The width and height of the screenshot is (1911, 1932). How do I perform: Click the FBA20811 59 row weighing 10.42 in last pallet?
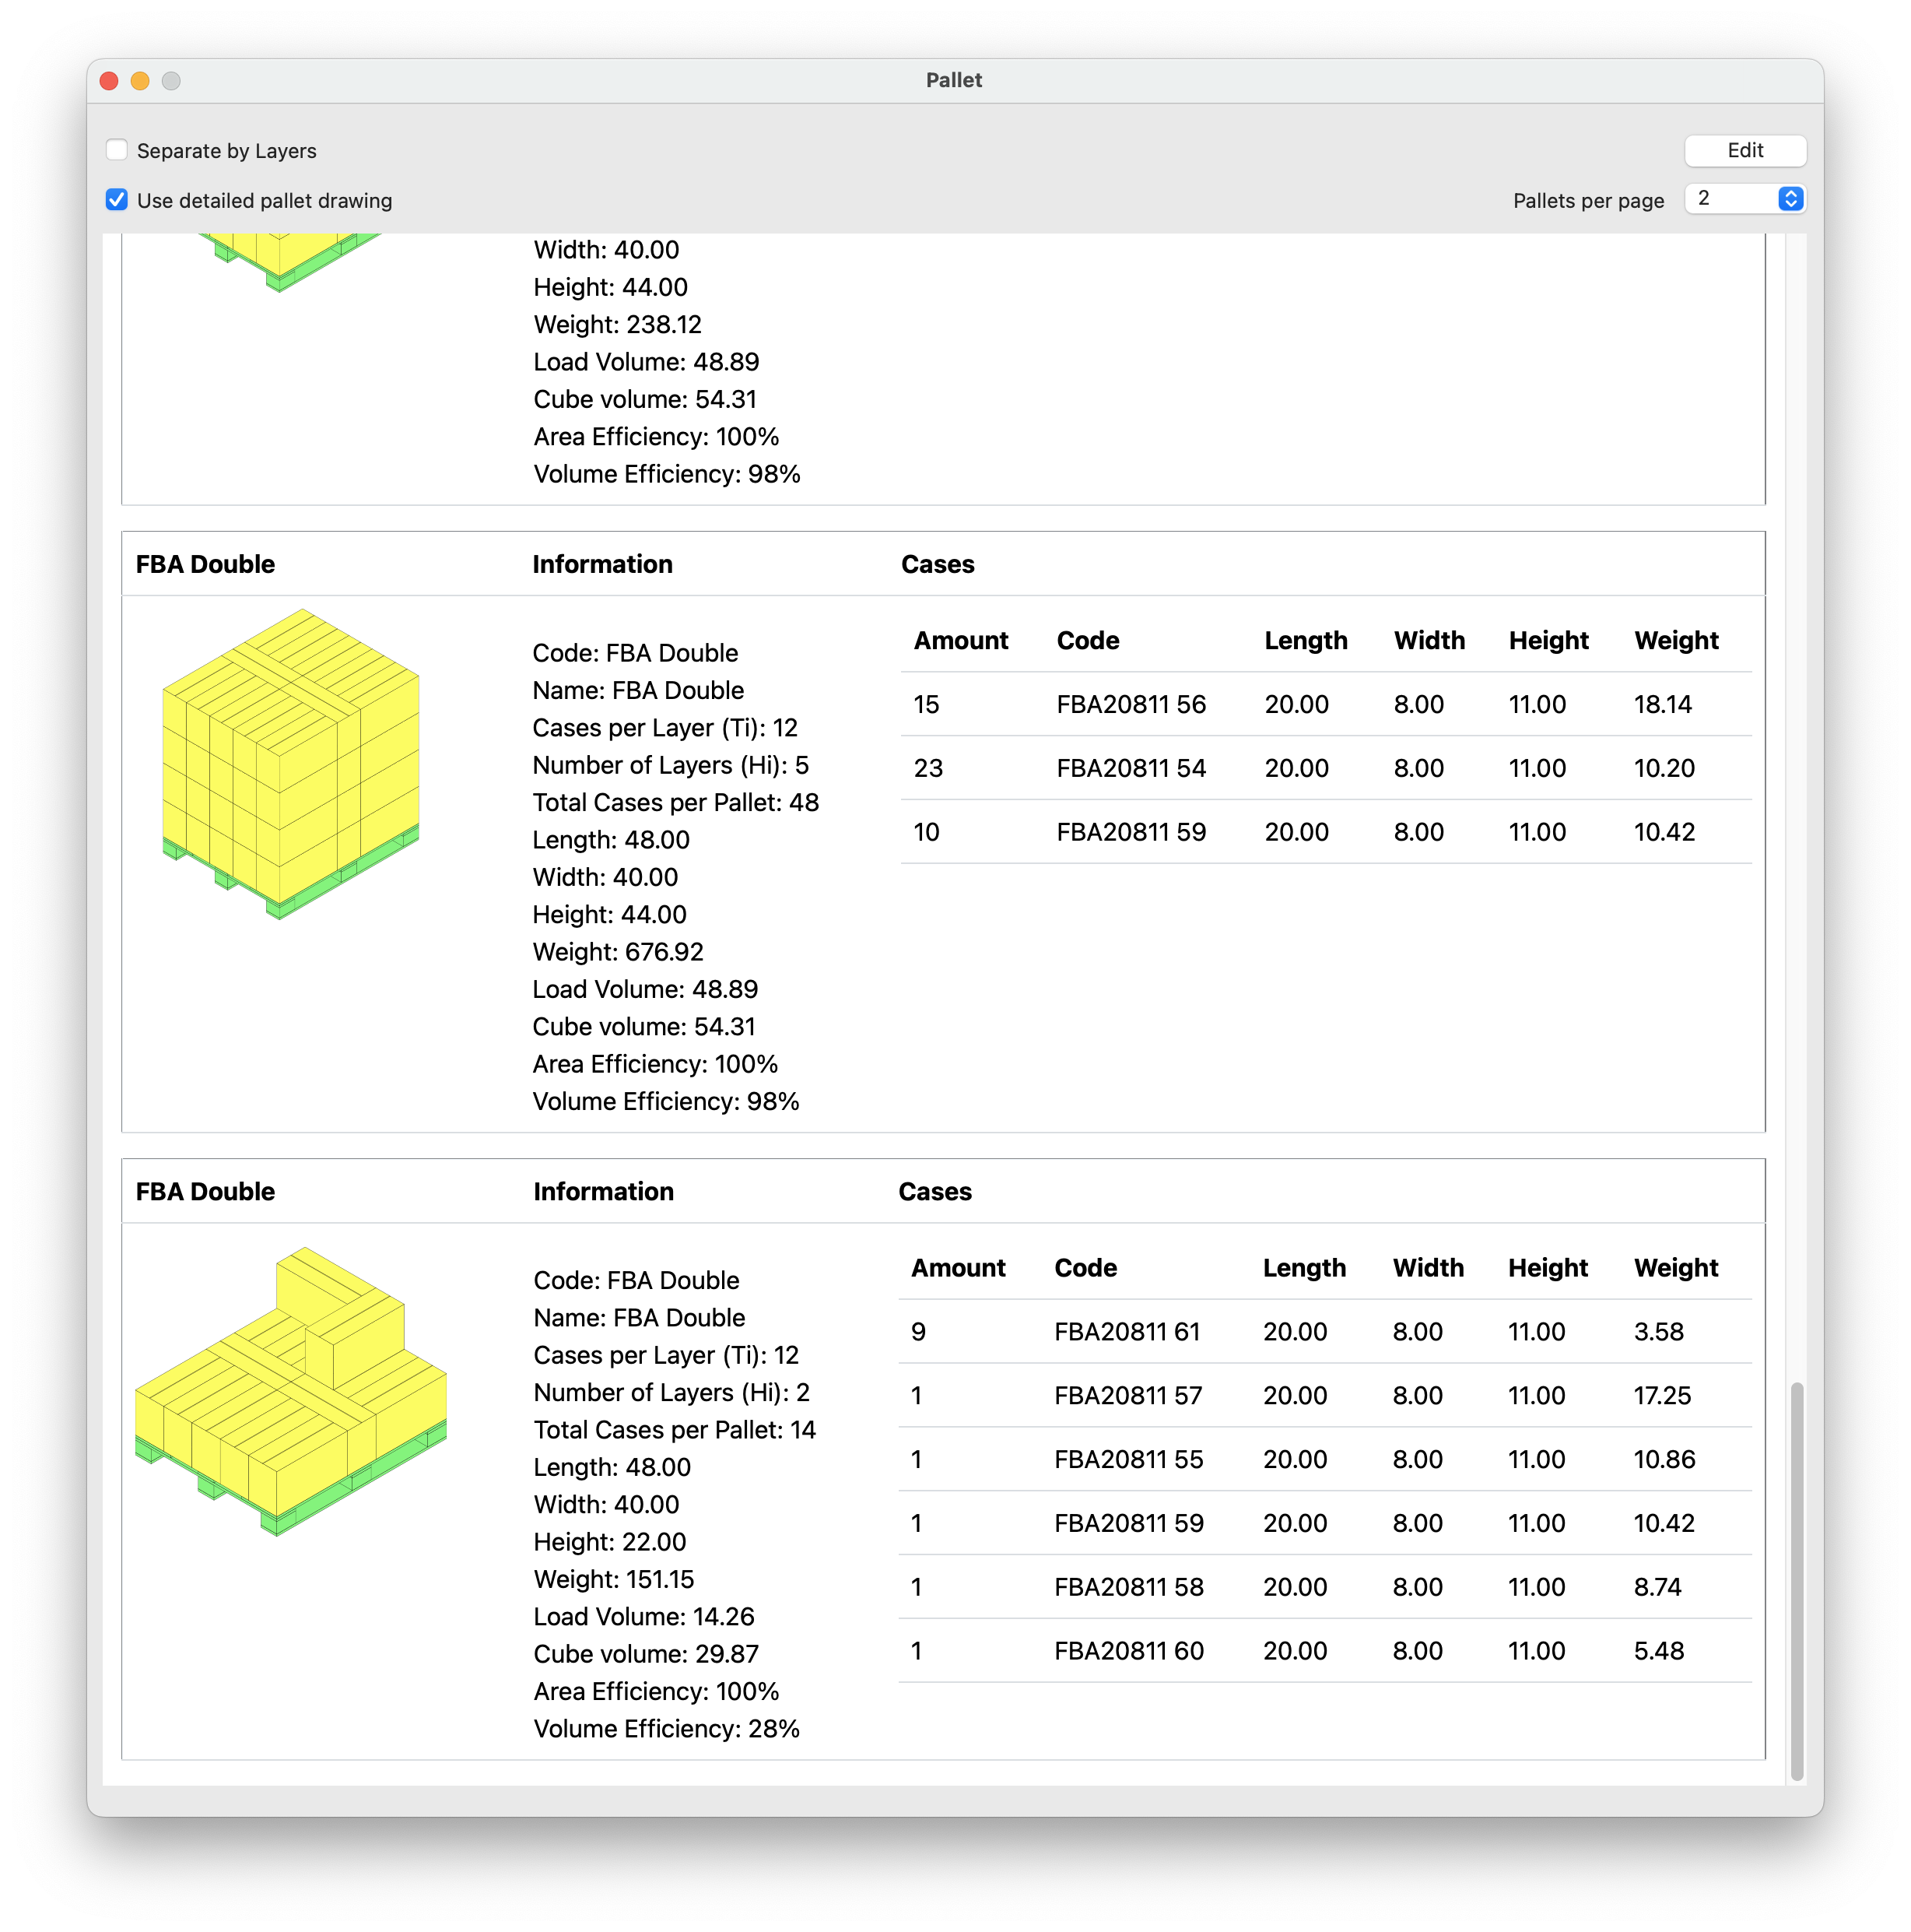1324,1523
